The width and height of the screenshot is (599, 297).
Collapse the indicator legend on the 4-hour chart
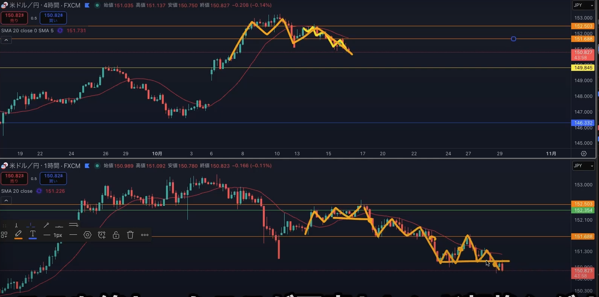tap(6, 40)
